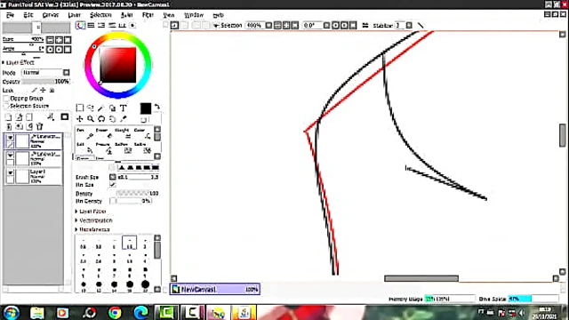Open the Windows Start button
The width and height of the screenshot is (569, 320).
coord(11,312)
